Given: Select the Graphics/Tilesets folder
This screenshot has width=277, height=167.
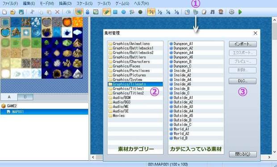Looking at the screenshot, I should (135, 84).
